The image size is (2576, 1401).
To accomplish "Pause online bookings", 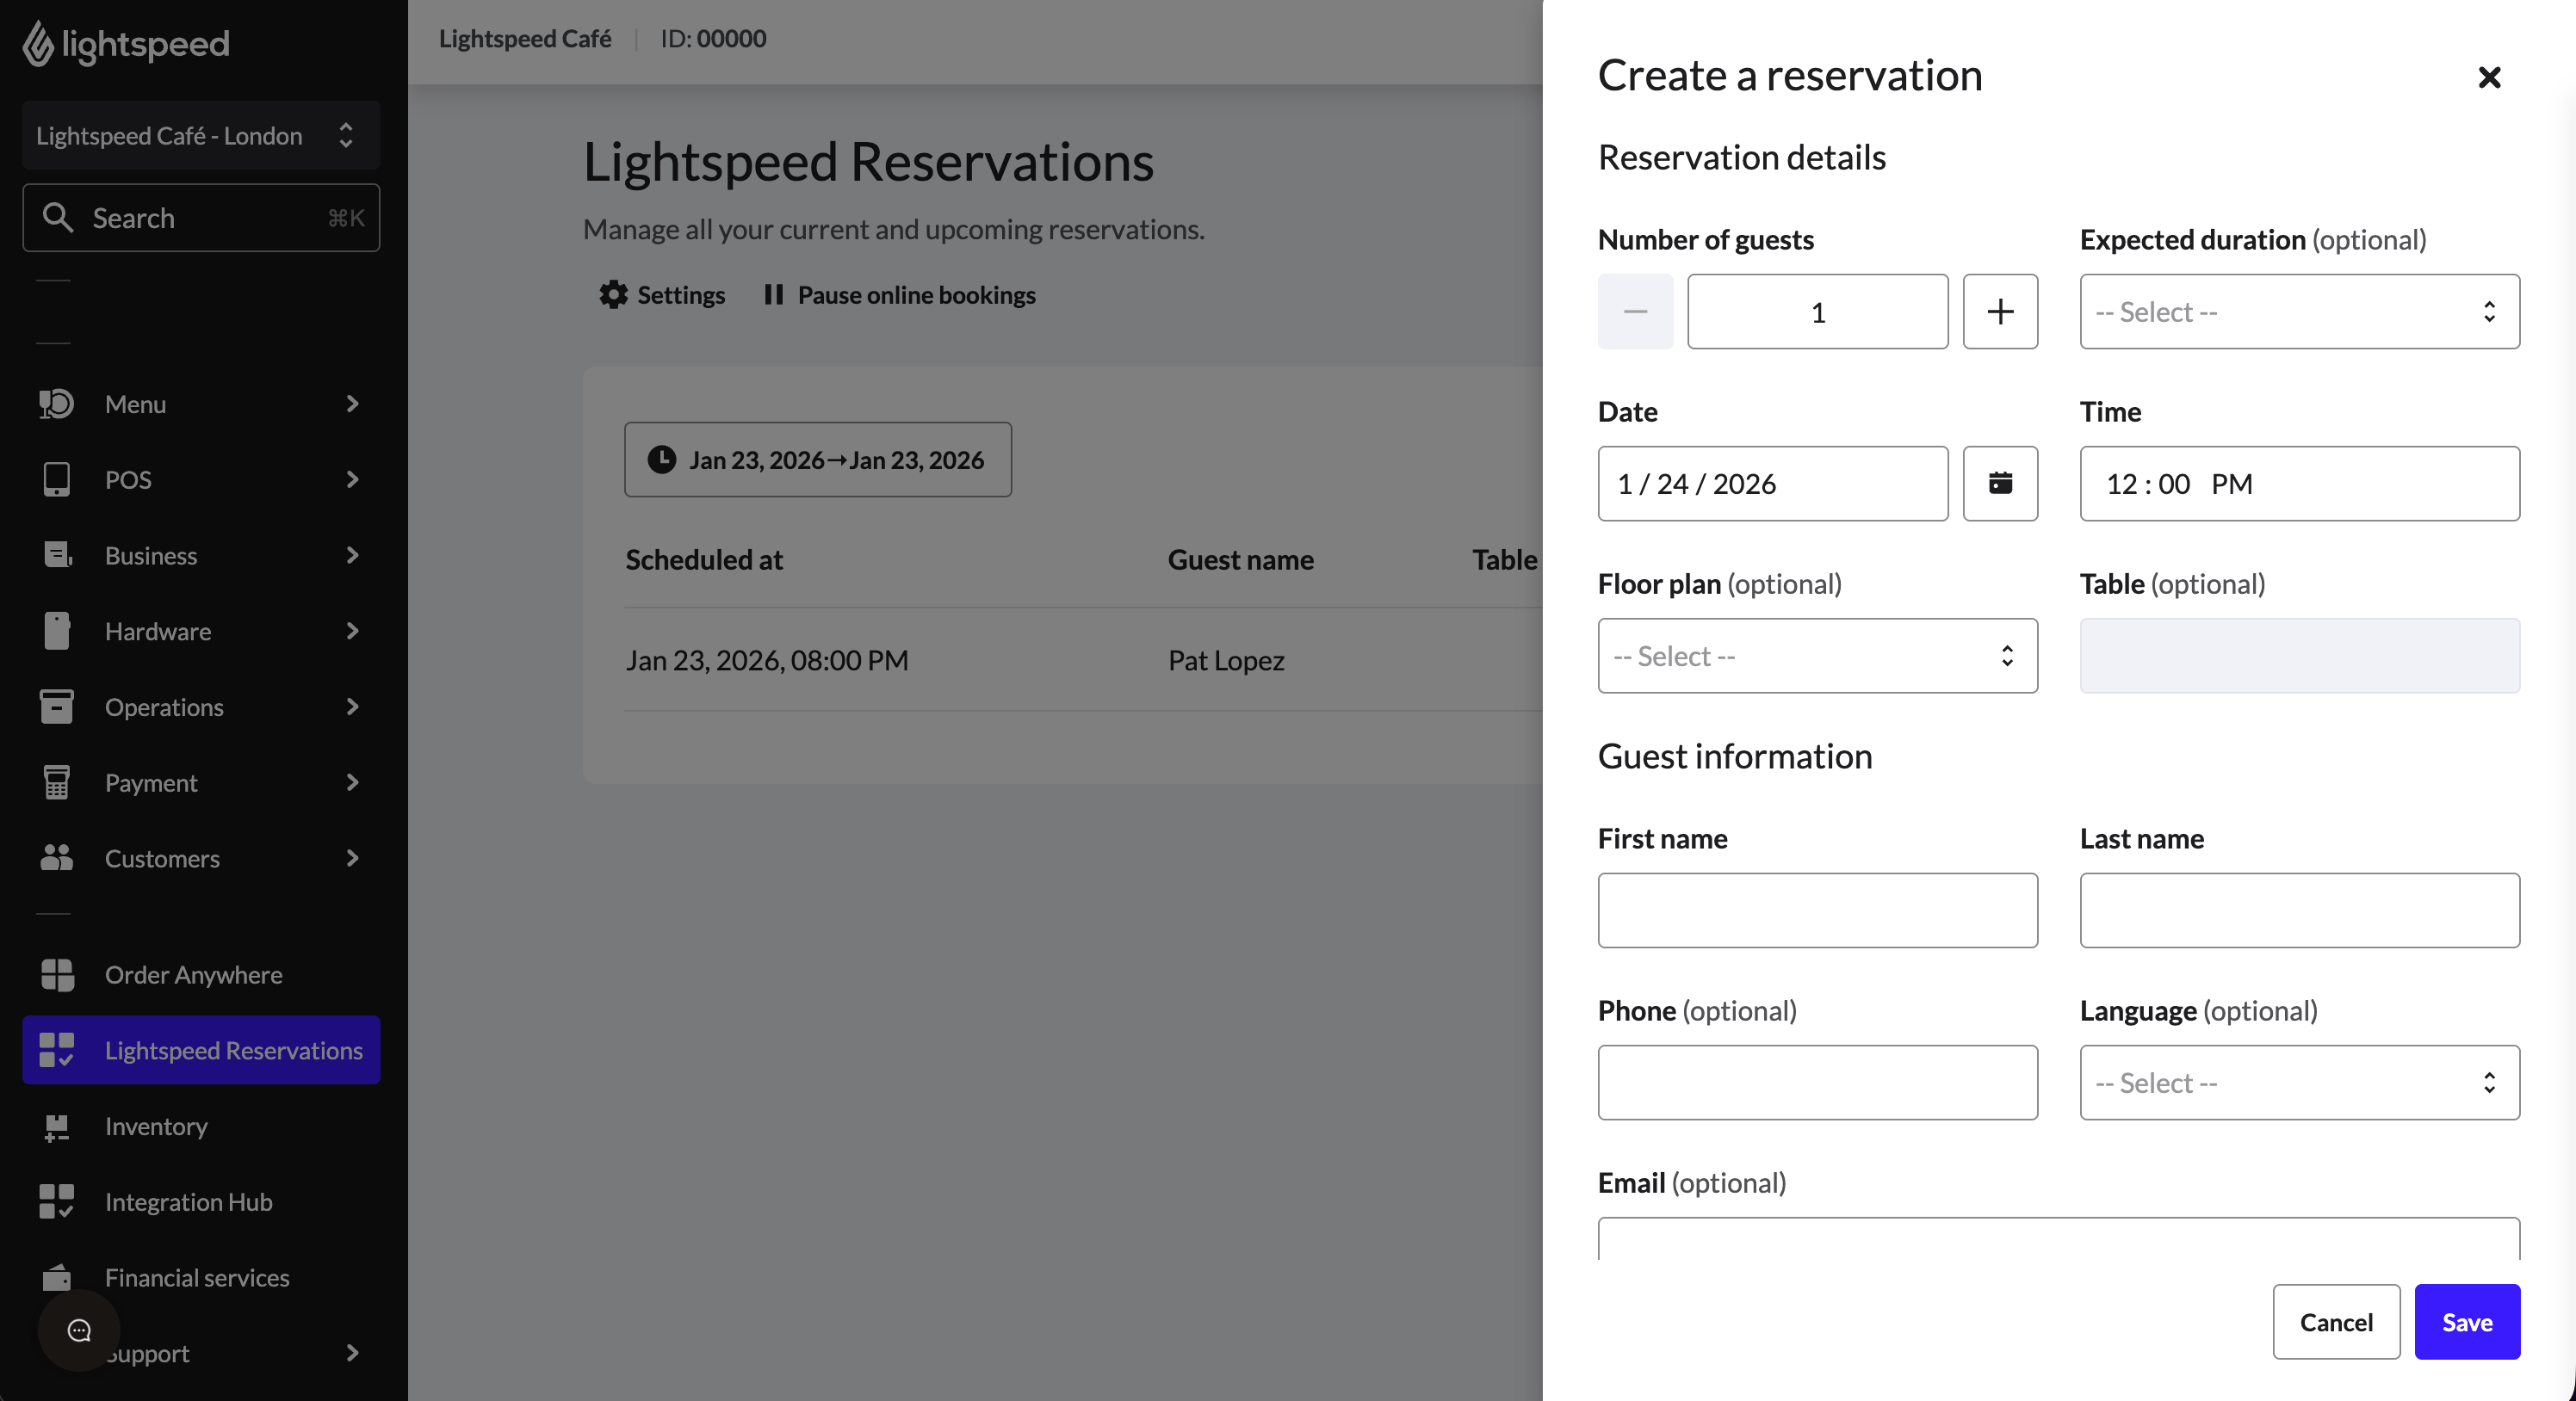I will click(898, 295).
